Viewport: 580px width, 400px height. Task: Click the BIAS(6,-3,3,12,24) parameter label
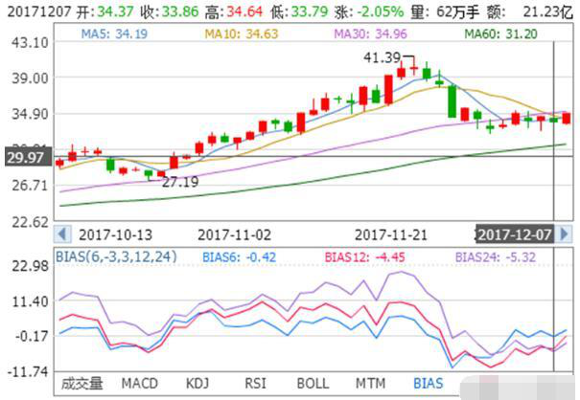117,256
